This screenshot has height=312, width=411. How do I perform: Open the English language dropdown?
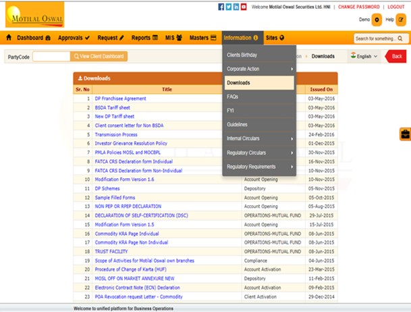pos(364,56)
